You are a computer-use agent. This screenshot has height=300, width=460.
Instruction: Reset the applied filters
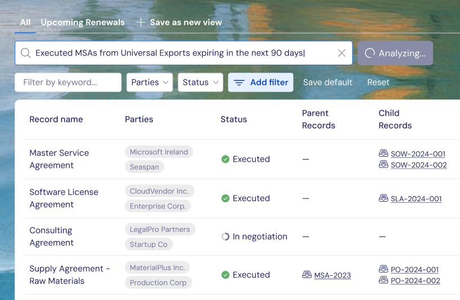(x=378, y=82)
